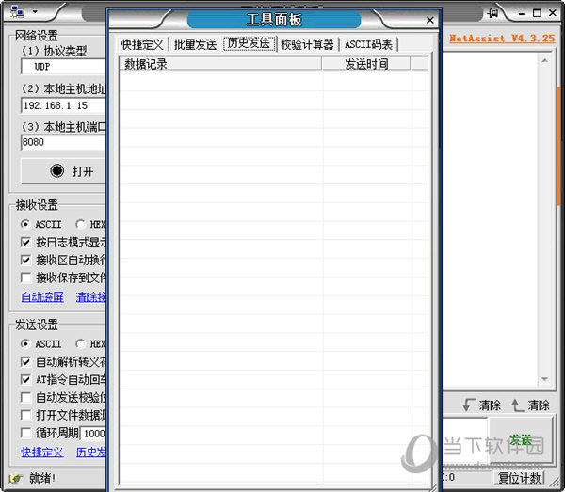Close the 工具面板 tool panel
Viewport: 565px width, 492px height.
pos(430,19)
